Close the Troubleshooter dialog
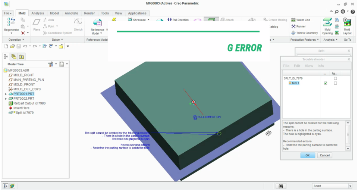Image resolution: width=358 pixels, height=190 pixels. point(349,59)
